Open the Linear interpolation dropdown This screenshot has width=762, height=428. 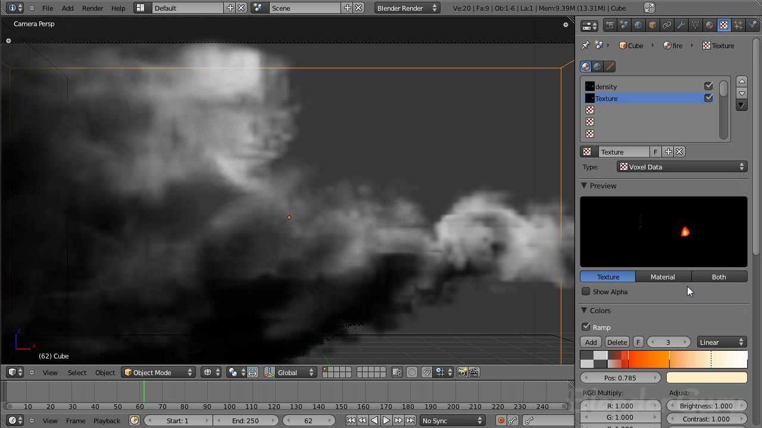[722, 342]
